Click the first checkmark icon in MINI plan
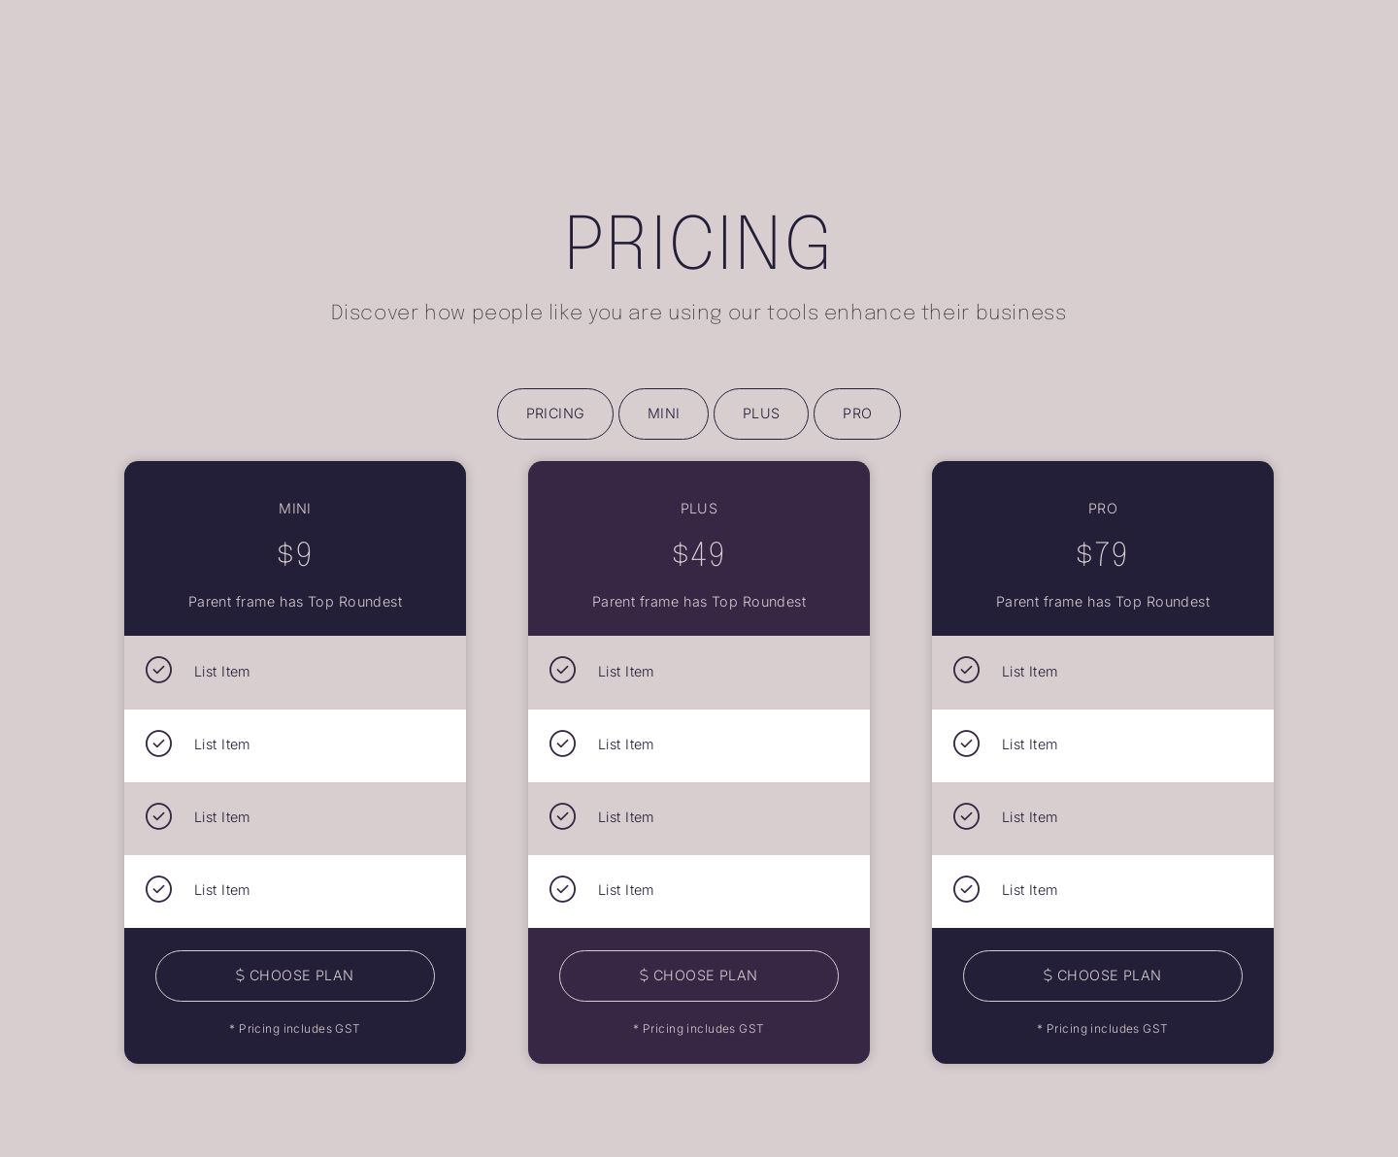The height and width of the screenshot is (1157, 1398). 158,670
